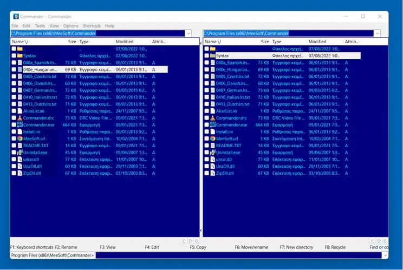The width and height of the screenshot is (403, 270).
Task: Click Uninstall.exe icon in right panel
Action: coord(213,153)
